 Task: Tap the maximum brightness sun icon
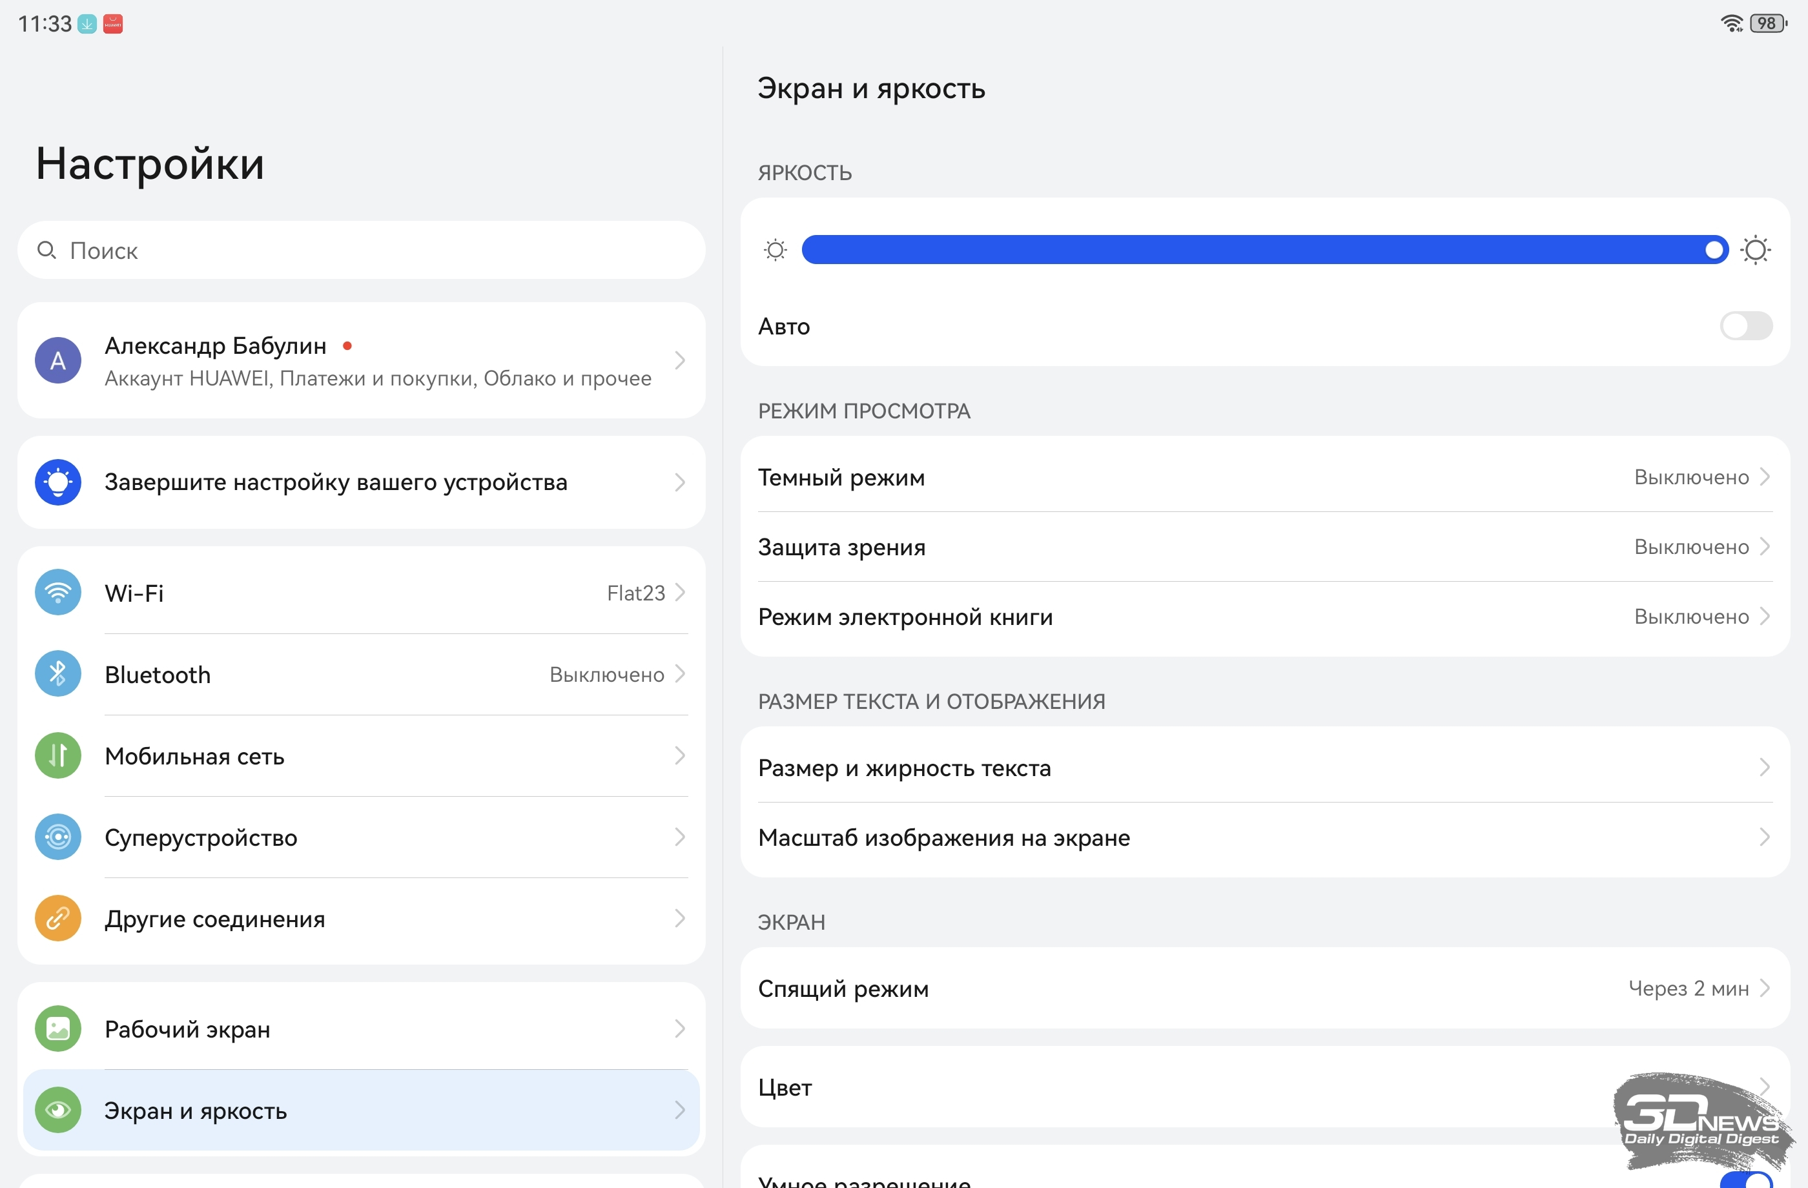click(x=1756, y=250)
